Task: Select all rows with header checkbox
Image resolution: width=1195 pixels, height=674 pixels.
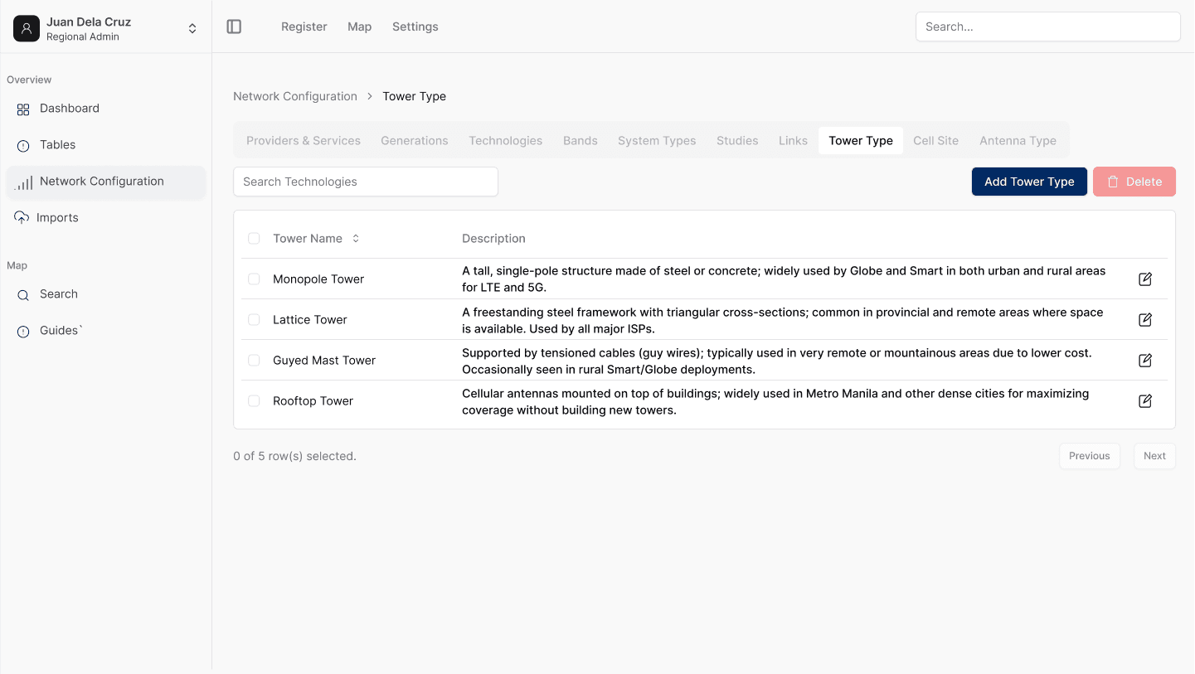Action: [254, 239]
